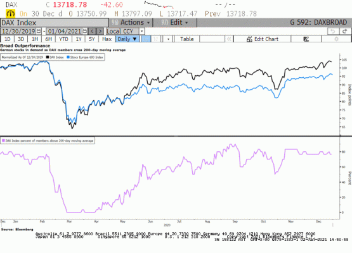Click the intraday sparkline mini chart

pos(159,5)
